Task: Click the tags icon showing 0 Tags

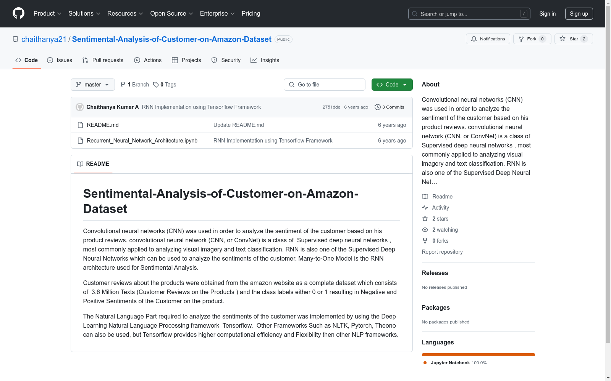Action: click(x=156, y=84)
